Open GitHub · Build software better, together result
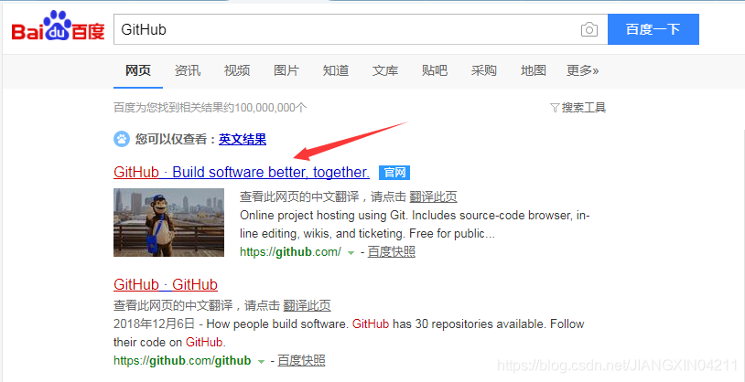The width and height of the screenshot is (745, 382). [242, 172]
